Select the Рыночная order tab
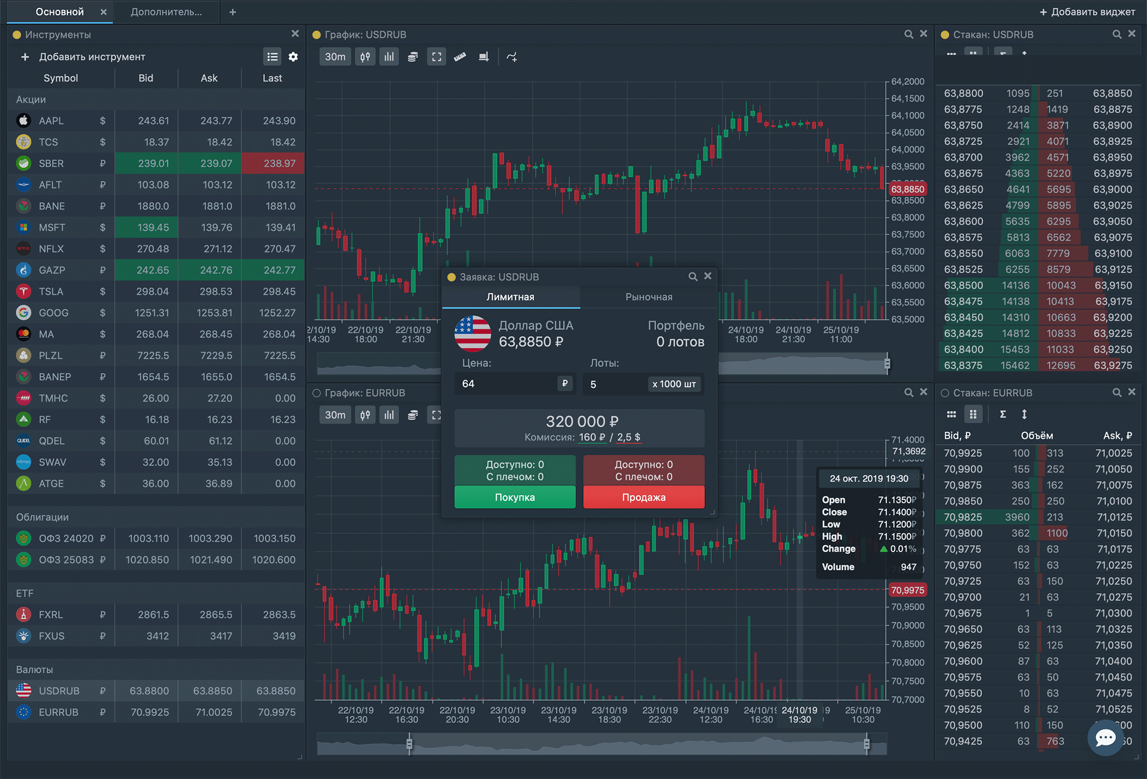This screenshot has height=779, width=1147. pyautogui.click(x=649, y=297)
